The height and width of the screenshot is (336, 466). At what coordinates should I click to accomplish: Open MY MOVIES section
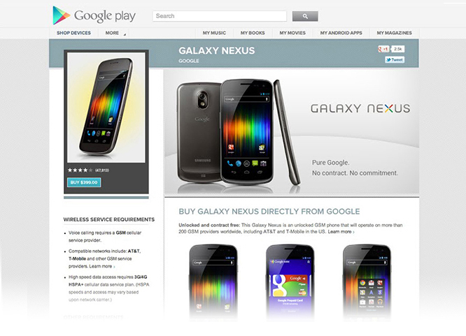coord(292,33)
